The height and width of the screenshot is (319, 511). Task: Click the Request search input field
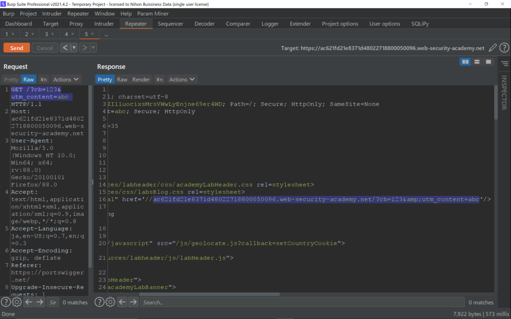click(52, 302)
